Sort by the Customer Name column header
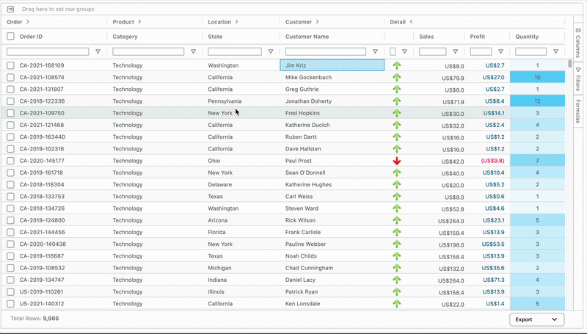The width and height of the screenshot is (587, 334). coord(307,37)
